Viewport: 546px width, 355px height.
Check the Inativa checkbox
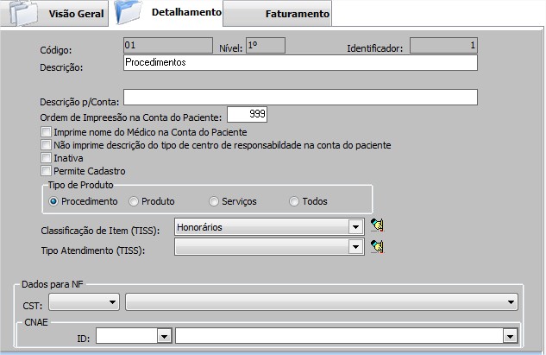pyautogui.click(x=46, y=158)
